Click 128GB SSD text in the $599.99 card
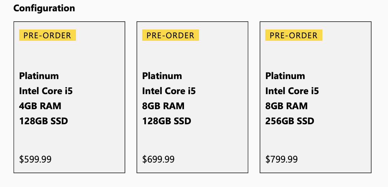 tap(43, 121)
